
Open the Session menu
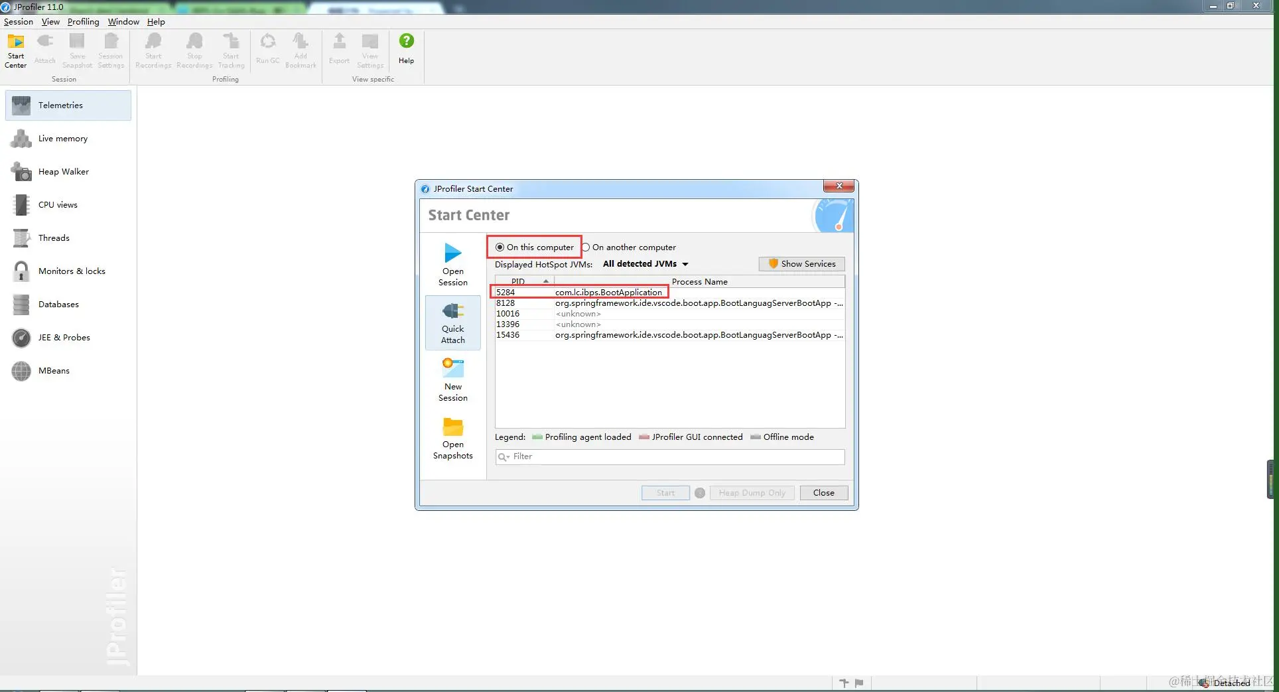(x=19, y=21)
